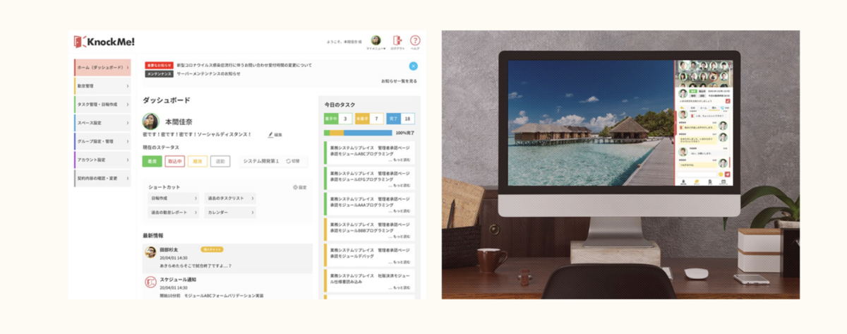Open 承認モジュールEFGプログラミング task card

coord(369,179)
